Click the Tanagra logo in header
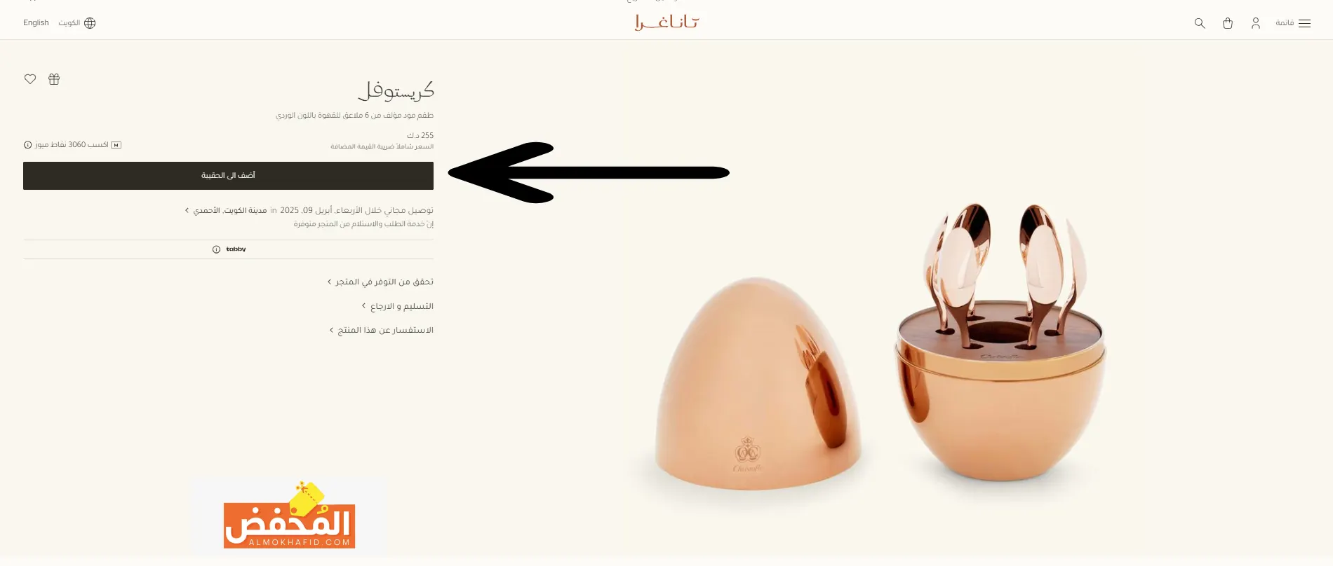 pos(666,22)
